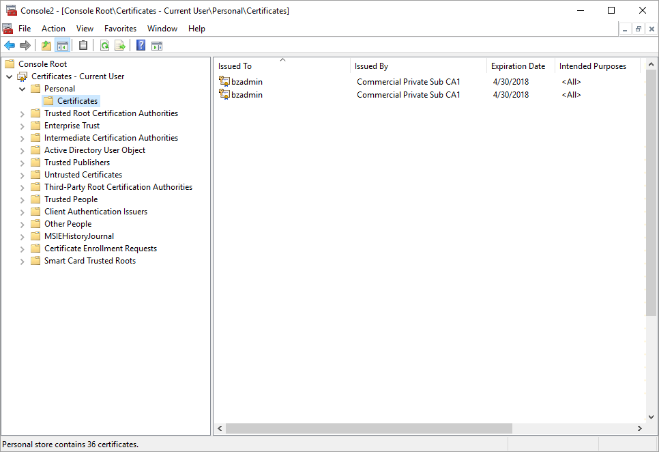Image resolution: width=659 pixels, height=452 pixels.
Task: Collapse the Personal folder node
Action: click(22, 89)
